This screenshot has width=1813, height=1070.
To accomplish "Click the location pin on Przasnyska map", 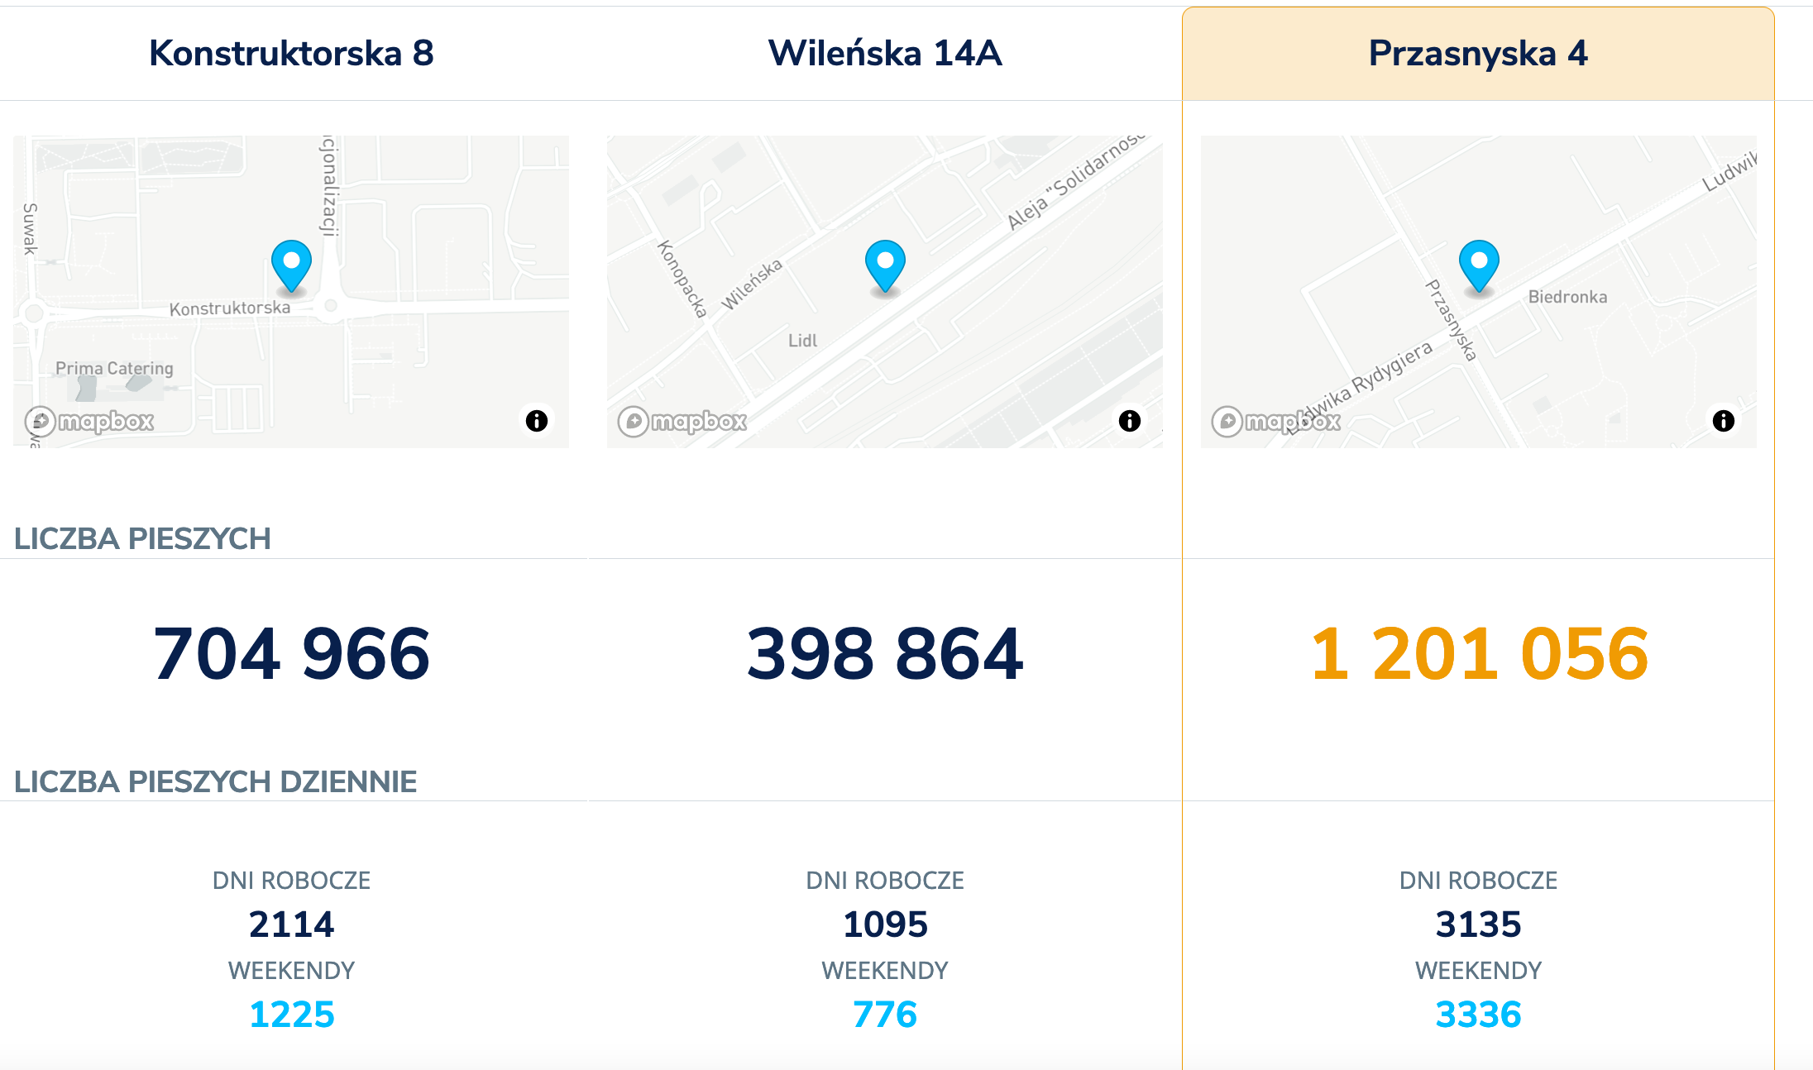I will pos(1479,265).
